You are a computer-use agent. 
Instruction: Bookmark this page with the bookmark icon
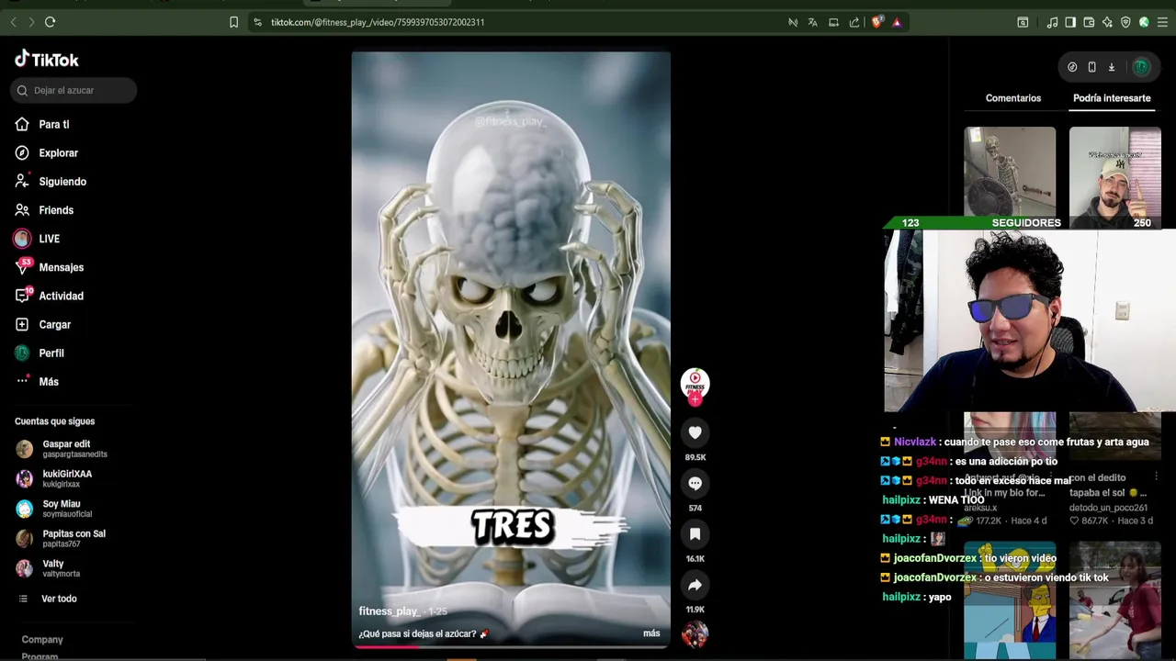(x=233, y=22)
